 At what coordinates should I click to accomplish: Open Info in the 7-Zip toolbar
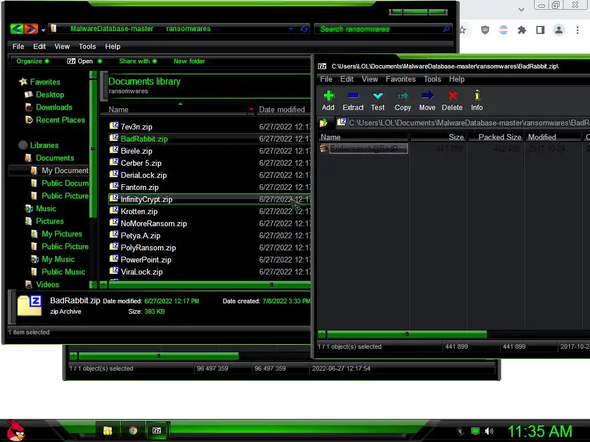point(476,100)
